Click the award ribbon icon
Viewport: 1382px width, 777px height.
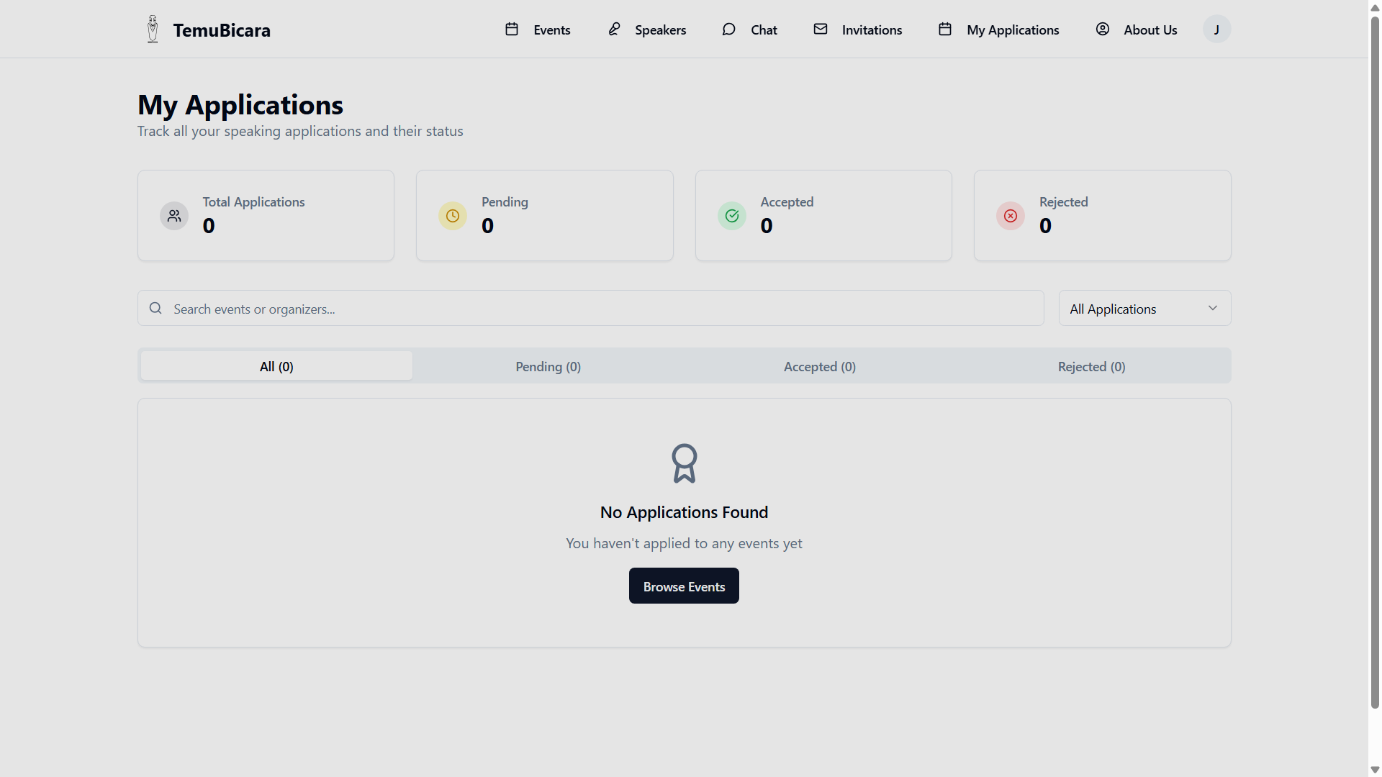684,463
